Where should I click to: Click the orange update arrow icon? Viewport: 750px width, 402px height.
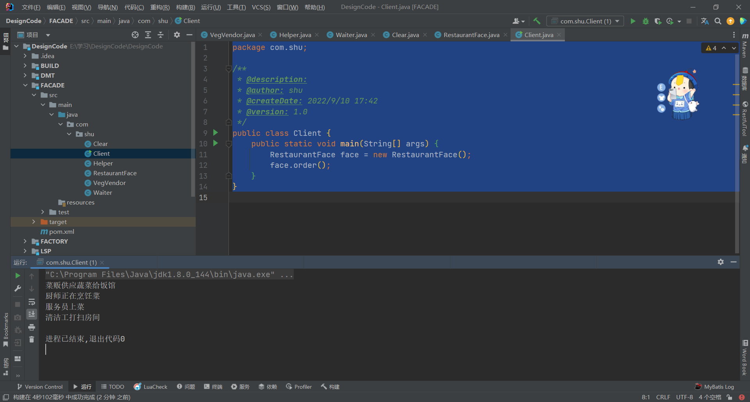pos(730,21)
